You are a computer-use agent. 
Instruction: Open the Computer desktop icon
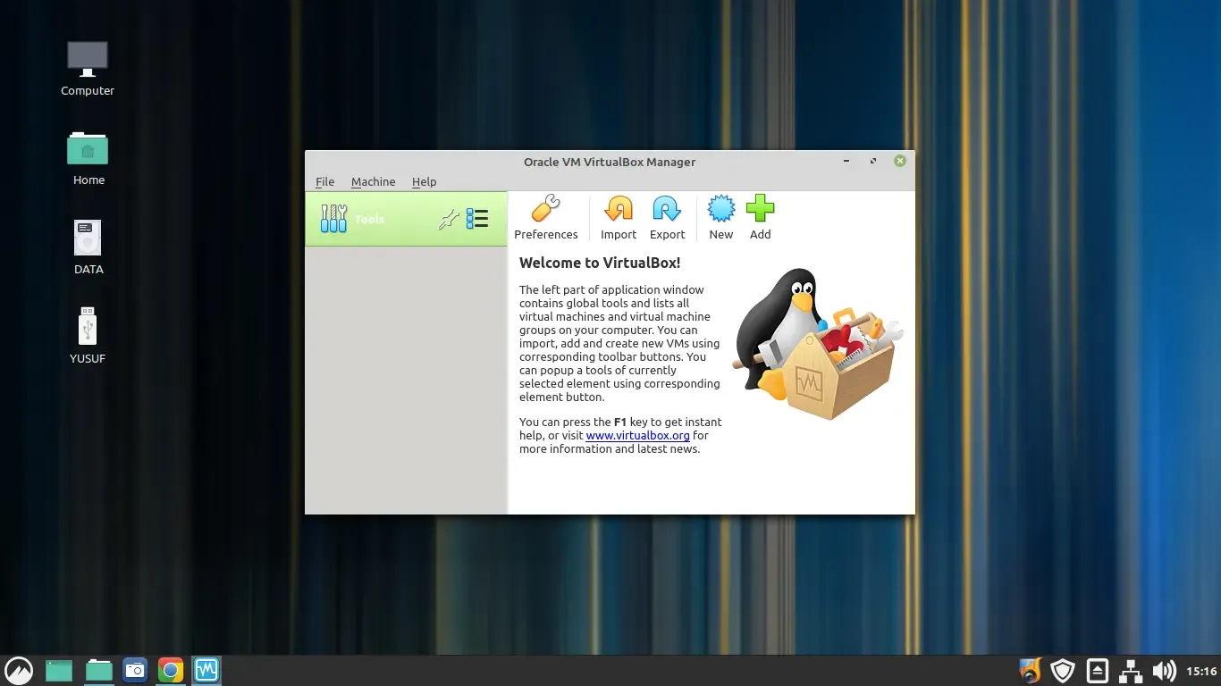click(88, 69)
